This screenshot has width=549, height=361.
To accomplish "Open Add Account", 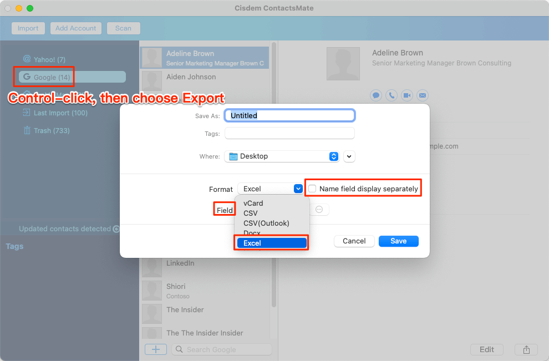I will tap(75, 28).
